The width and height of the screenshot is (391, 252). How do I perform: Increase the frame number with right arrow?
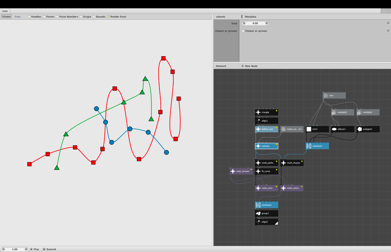[26, 249]
